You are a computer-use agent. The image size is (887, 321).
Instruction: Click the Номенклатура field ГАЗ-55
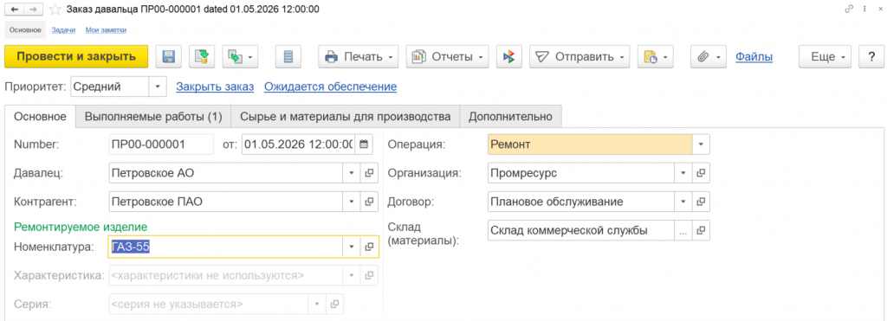pos(225,247)
